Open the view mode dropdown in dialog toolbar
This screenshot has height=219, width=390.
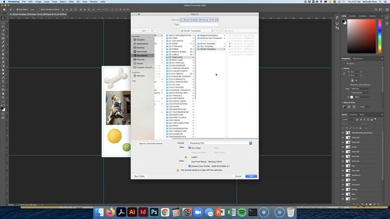tap(144, 31)
